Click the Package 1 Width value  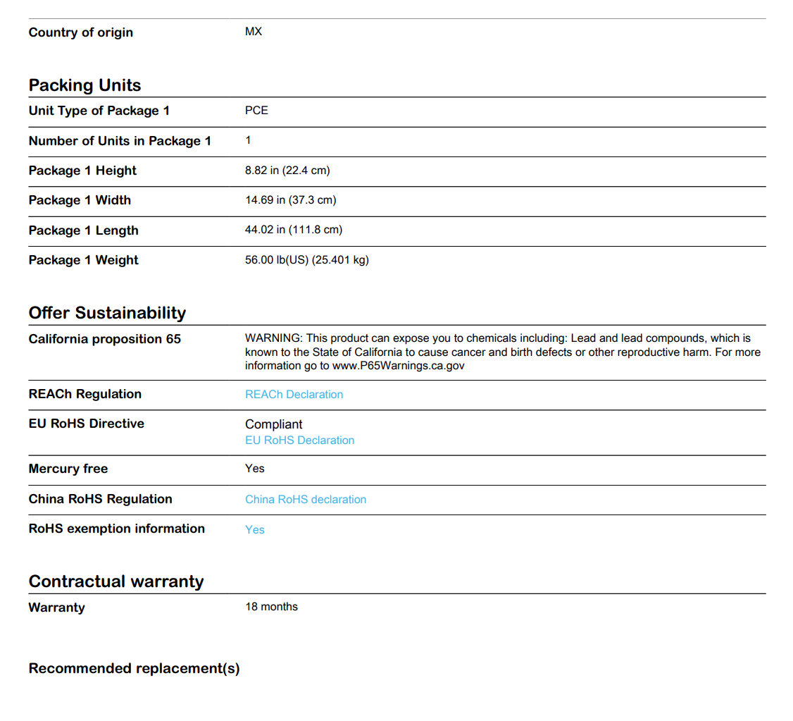tap(290, 200)
